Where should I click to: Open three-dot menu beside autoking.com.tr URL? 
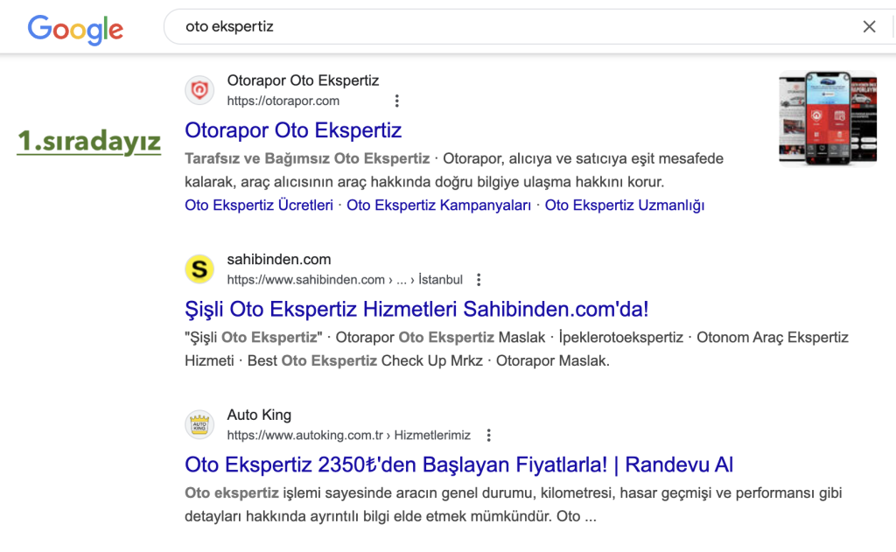(x=489, y=436)
